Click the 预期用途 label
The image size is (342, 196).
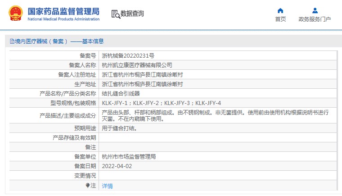pos(85,128)
